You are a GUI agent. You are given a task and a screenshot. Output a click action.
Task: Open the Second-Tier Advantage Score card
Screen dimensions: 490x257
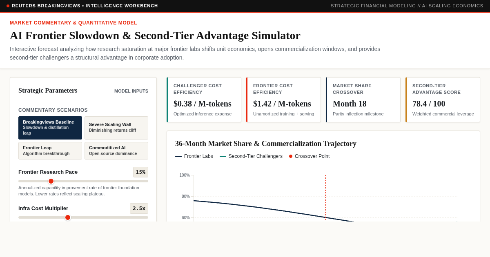point(443,100)
